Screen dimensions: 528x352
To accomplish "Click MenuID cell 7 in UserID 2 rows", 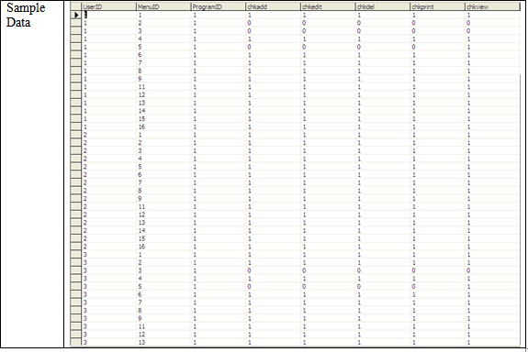I will click(x=163, y=182).
